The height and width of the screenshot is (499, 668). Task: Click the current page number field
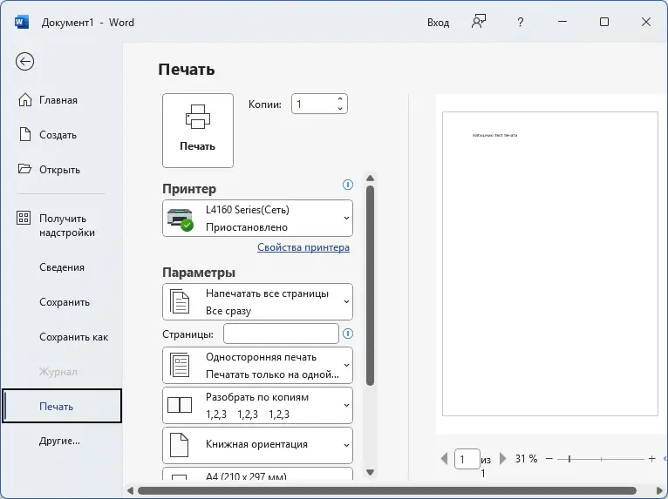(467, 459)
